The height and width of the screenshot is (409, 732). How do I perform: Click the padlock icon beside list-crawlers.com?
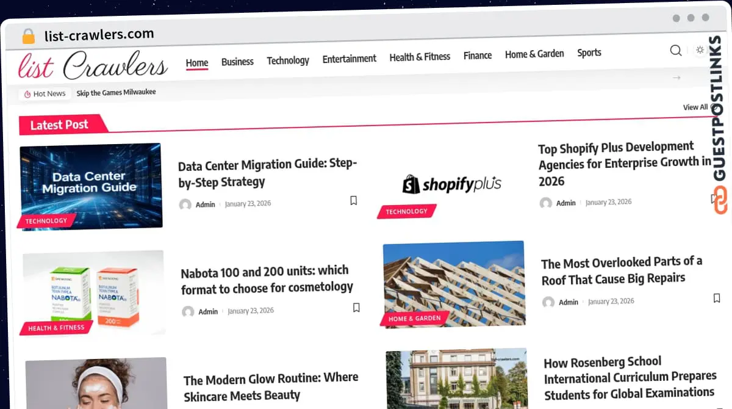pyautogui.click(x=27, y=36)
